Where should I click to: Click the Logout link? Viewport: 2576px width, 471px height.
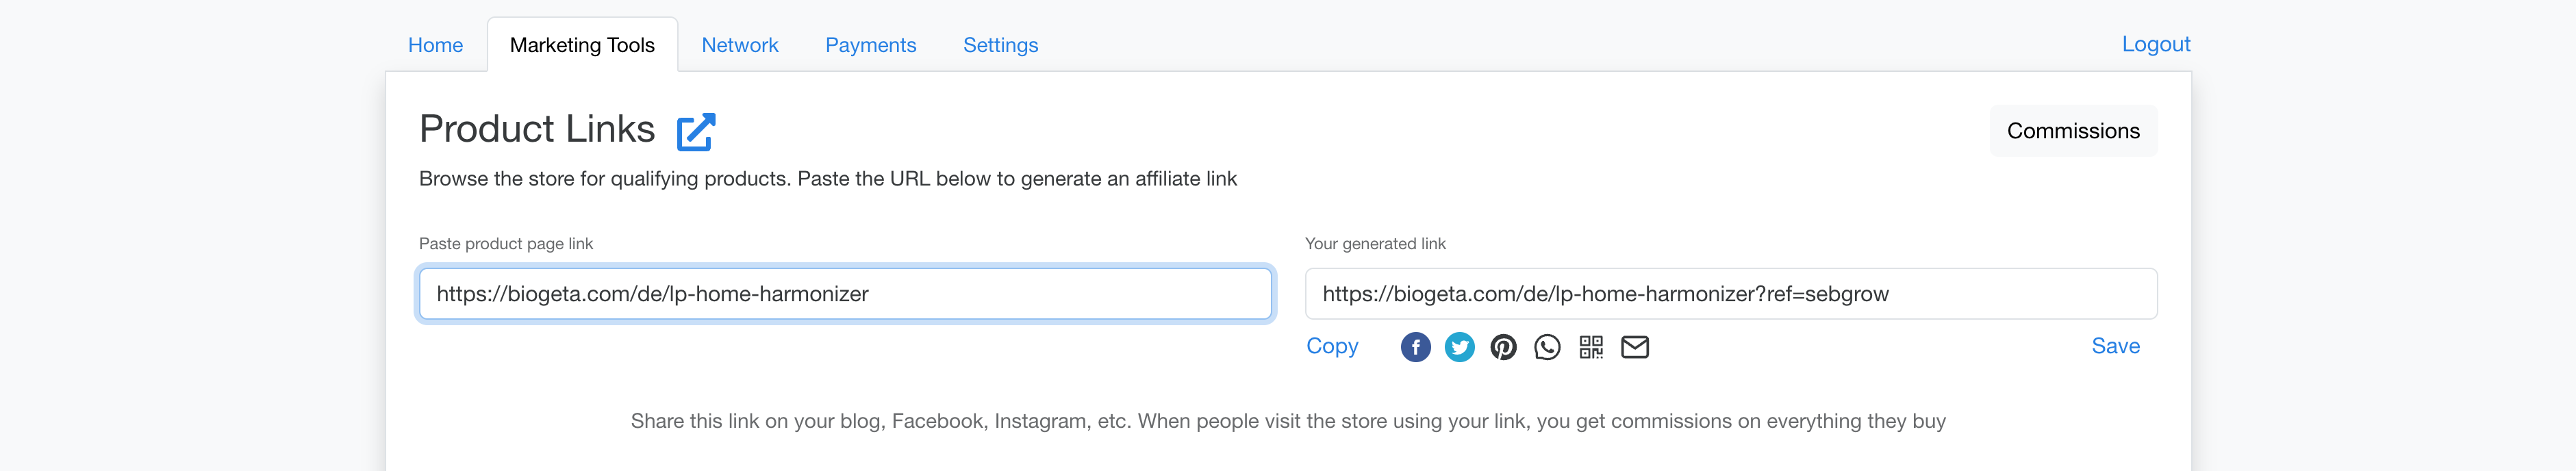(x=2155, y=44)
